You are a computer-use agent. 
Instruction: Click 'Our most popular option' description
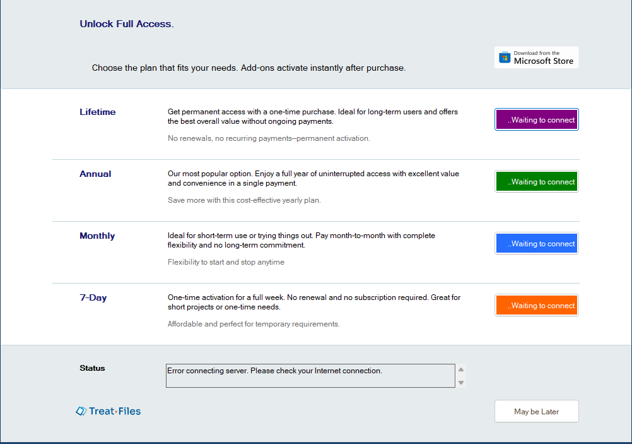[313, 178]
